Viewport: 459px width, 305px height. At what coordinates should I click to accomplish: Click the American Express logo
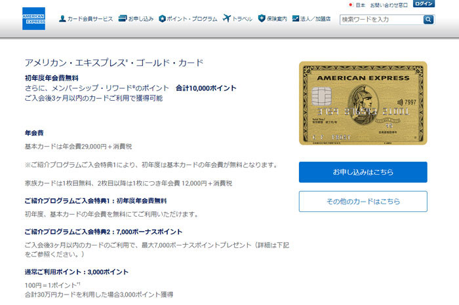[33, 19]
